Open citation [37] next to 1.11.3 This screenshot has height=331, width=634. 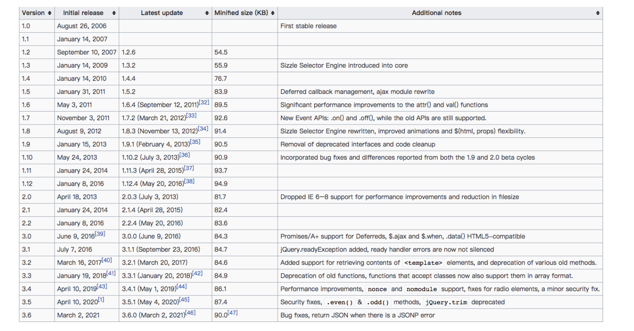pyautogui.click(x=189, y=169)
